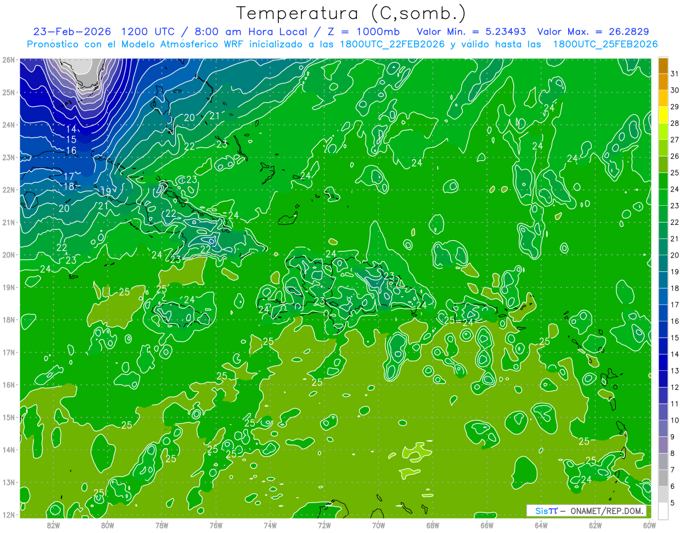Click the colorbar label 11
Screen dimensions: 690x533
click(675, 404)
